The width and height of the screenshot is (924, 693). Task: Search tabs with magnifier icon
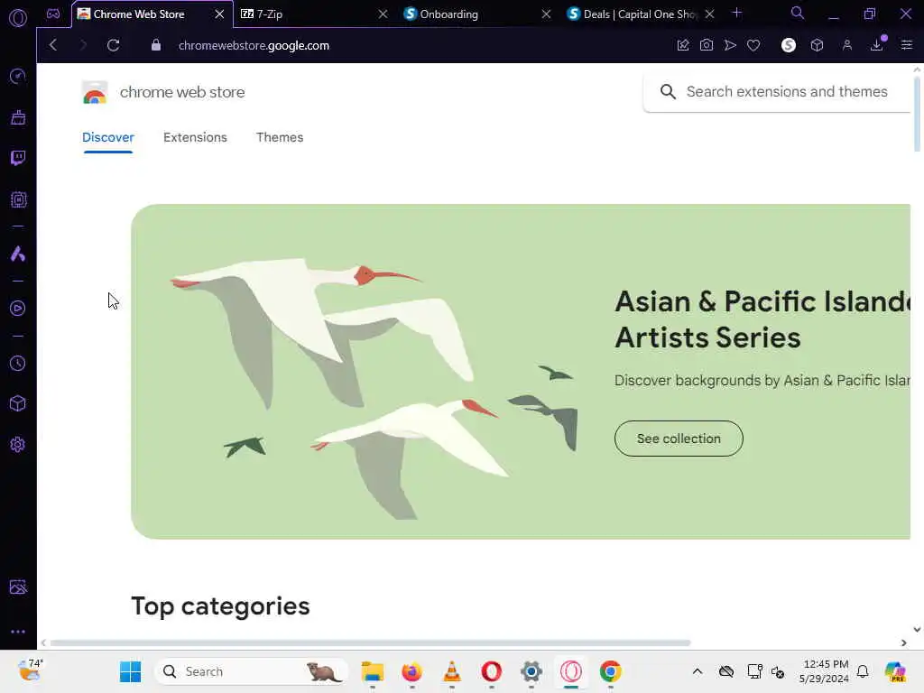[x=798, y=13]
